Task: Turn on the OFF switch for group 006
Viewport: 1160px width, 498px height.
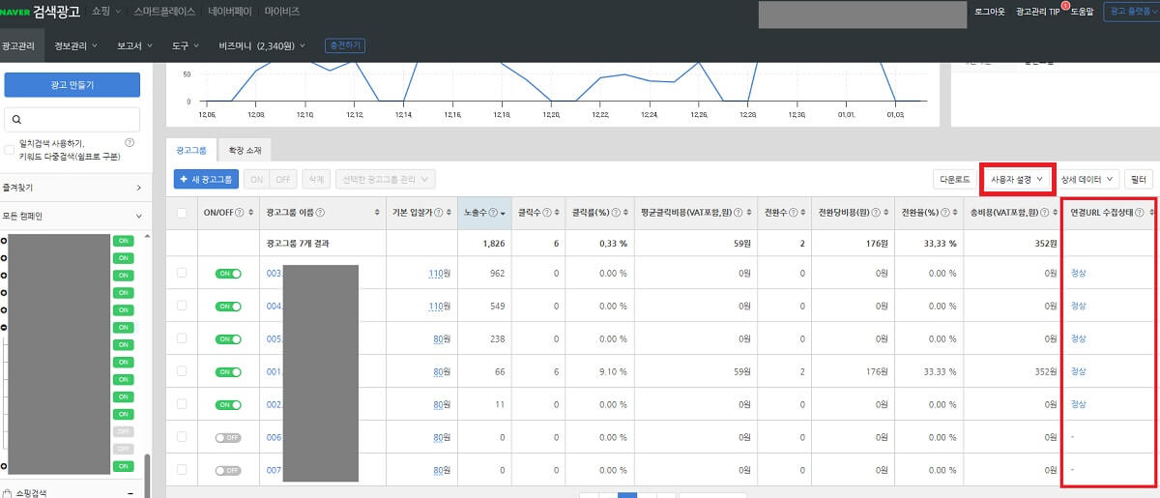Action: (x=228, y=437)
